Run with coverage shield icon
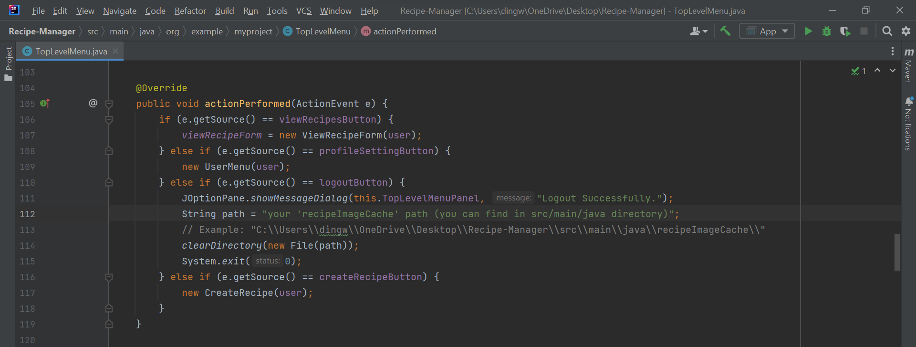 (845, 31)
